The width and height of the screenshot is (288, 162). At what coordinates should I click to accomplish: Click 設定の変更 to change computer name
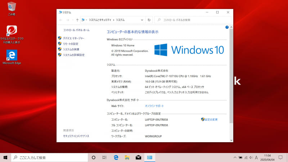pyautogui.click(x=211, y=120)
